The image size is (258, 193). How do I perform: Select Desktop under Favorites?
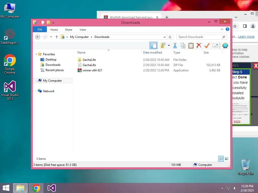coord(51,59)
